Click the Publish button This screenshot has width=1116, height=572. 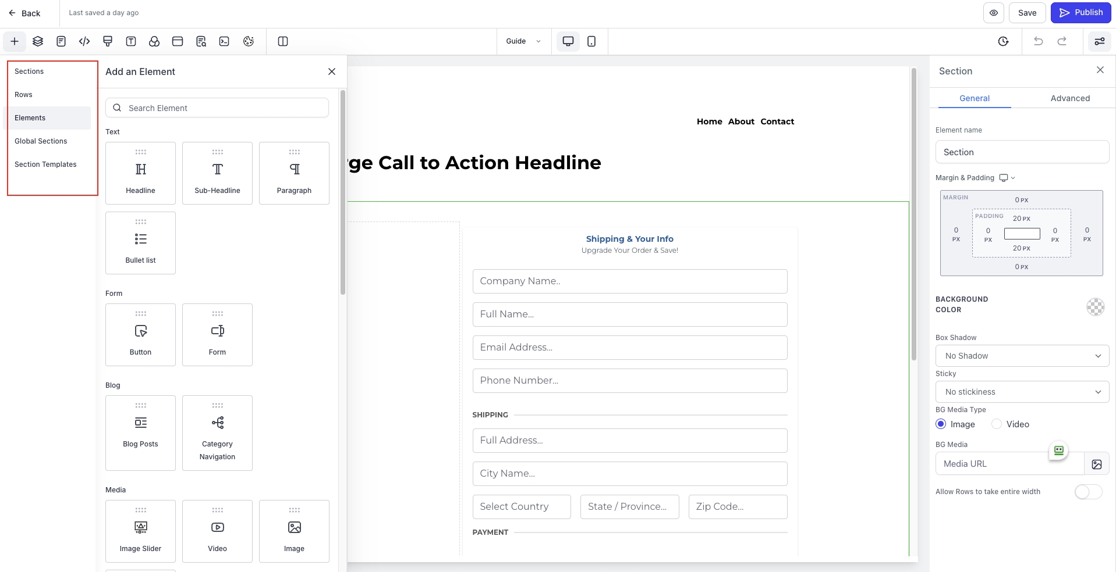coord(1080,13)
